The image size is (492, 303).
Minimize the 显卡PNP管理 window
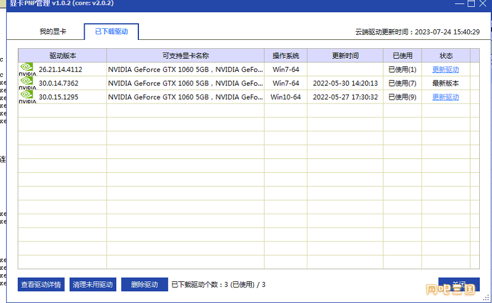(459, 3)
